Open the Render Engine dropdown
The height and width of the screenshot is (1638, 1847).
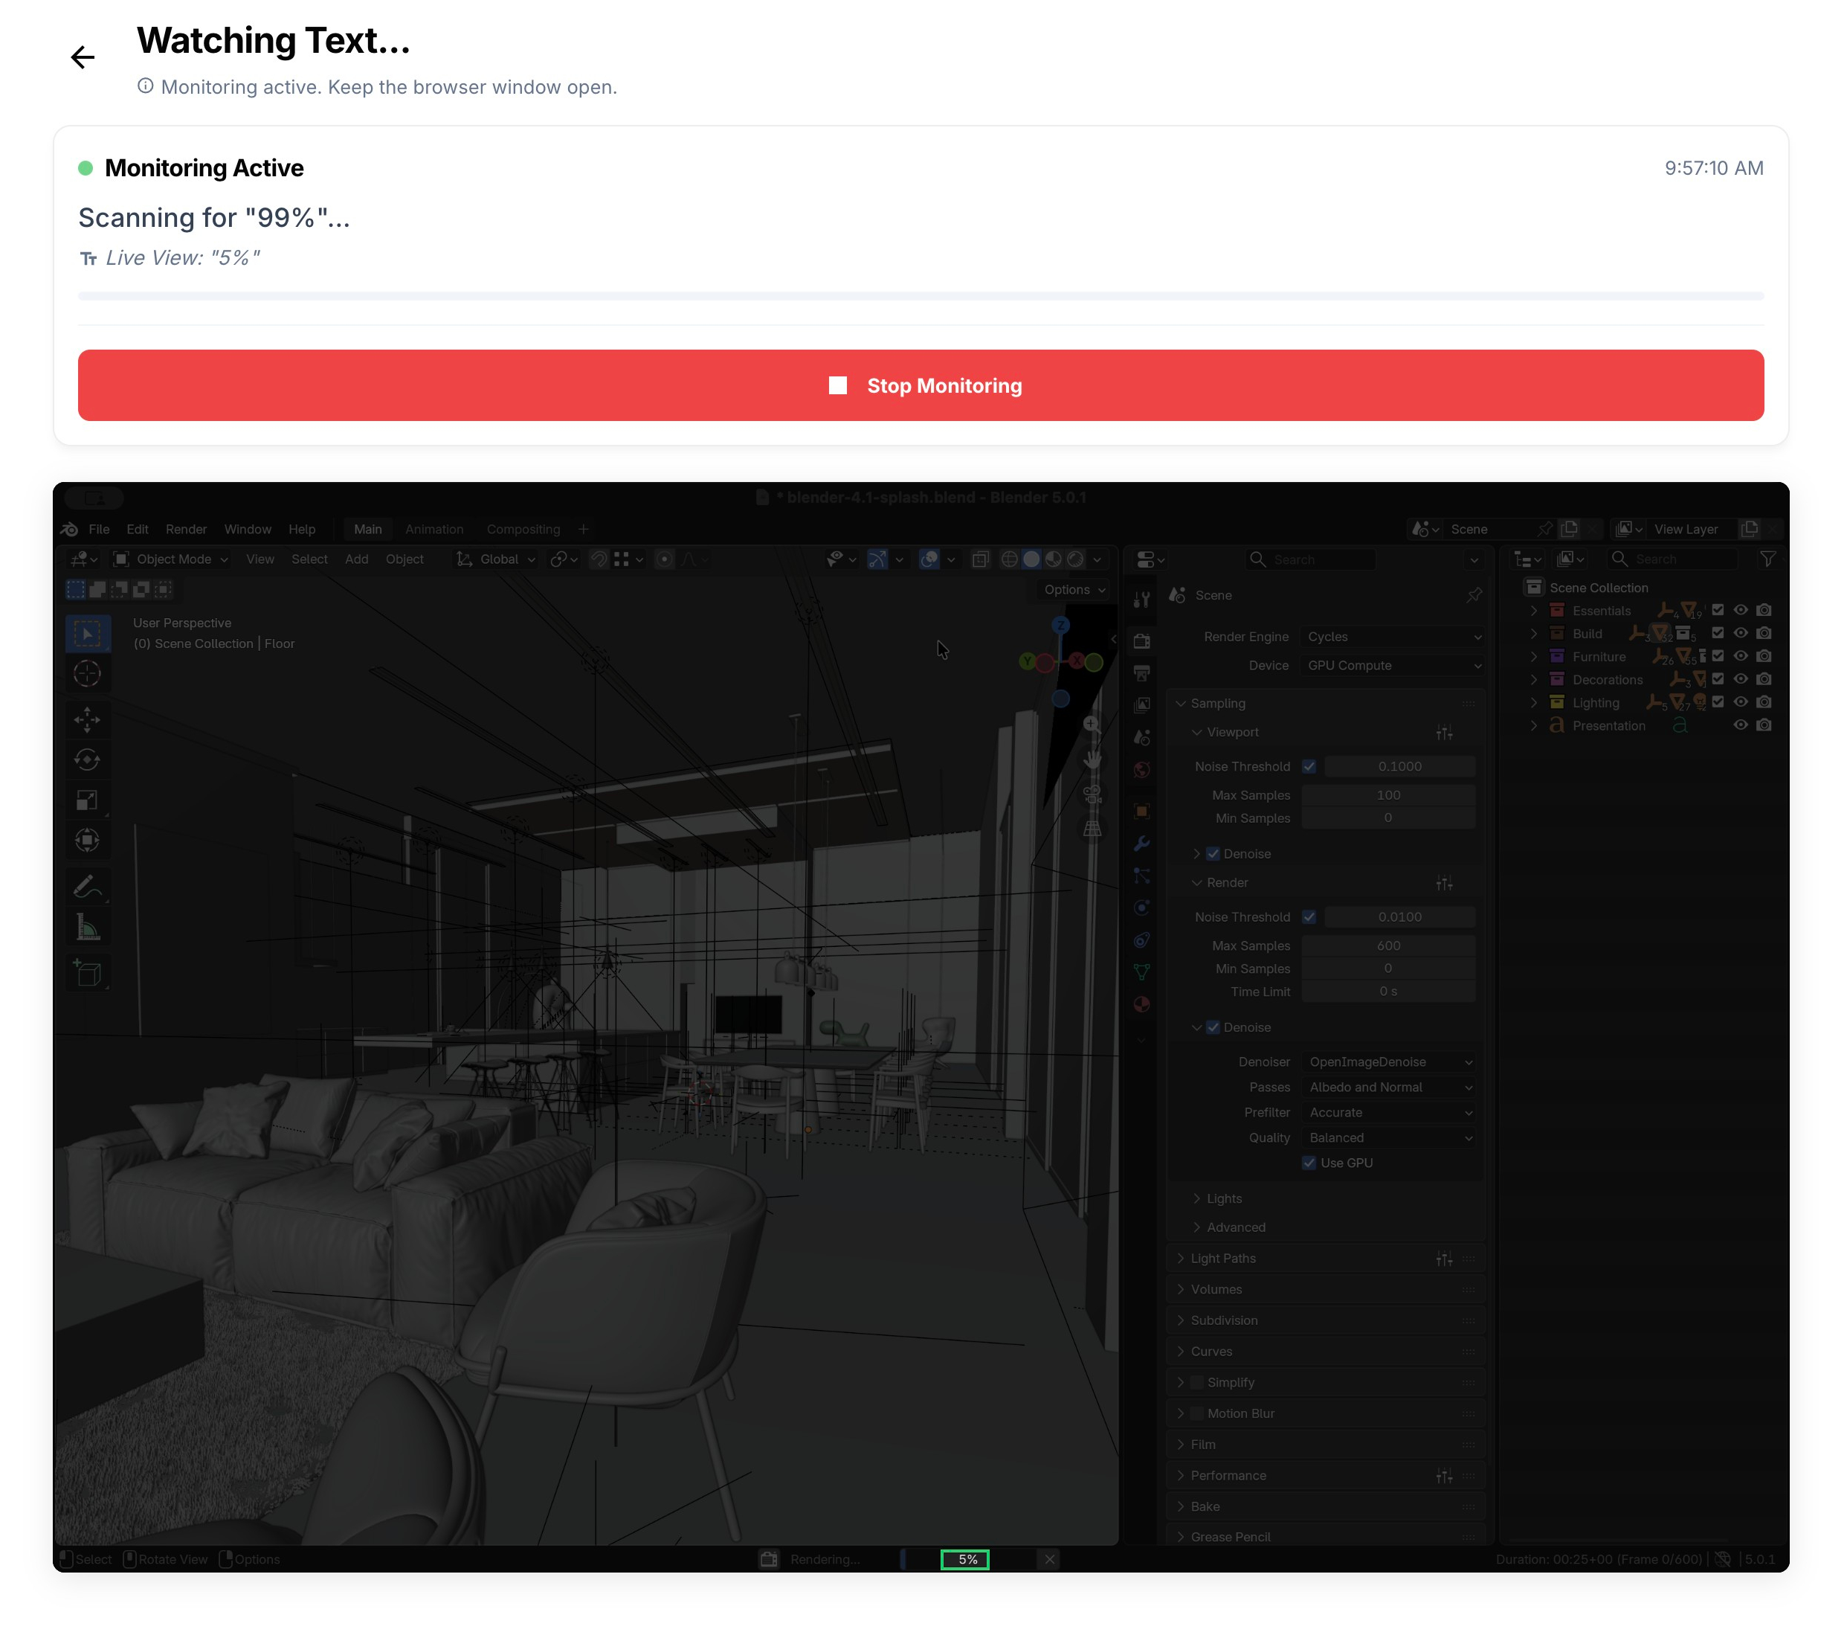1392,635
